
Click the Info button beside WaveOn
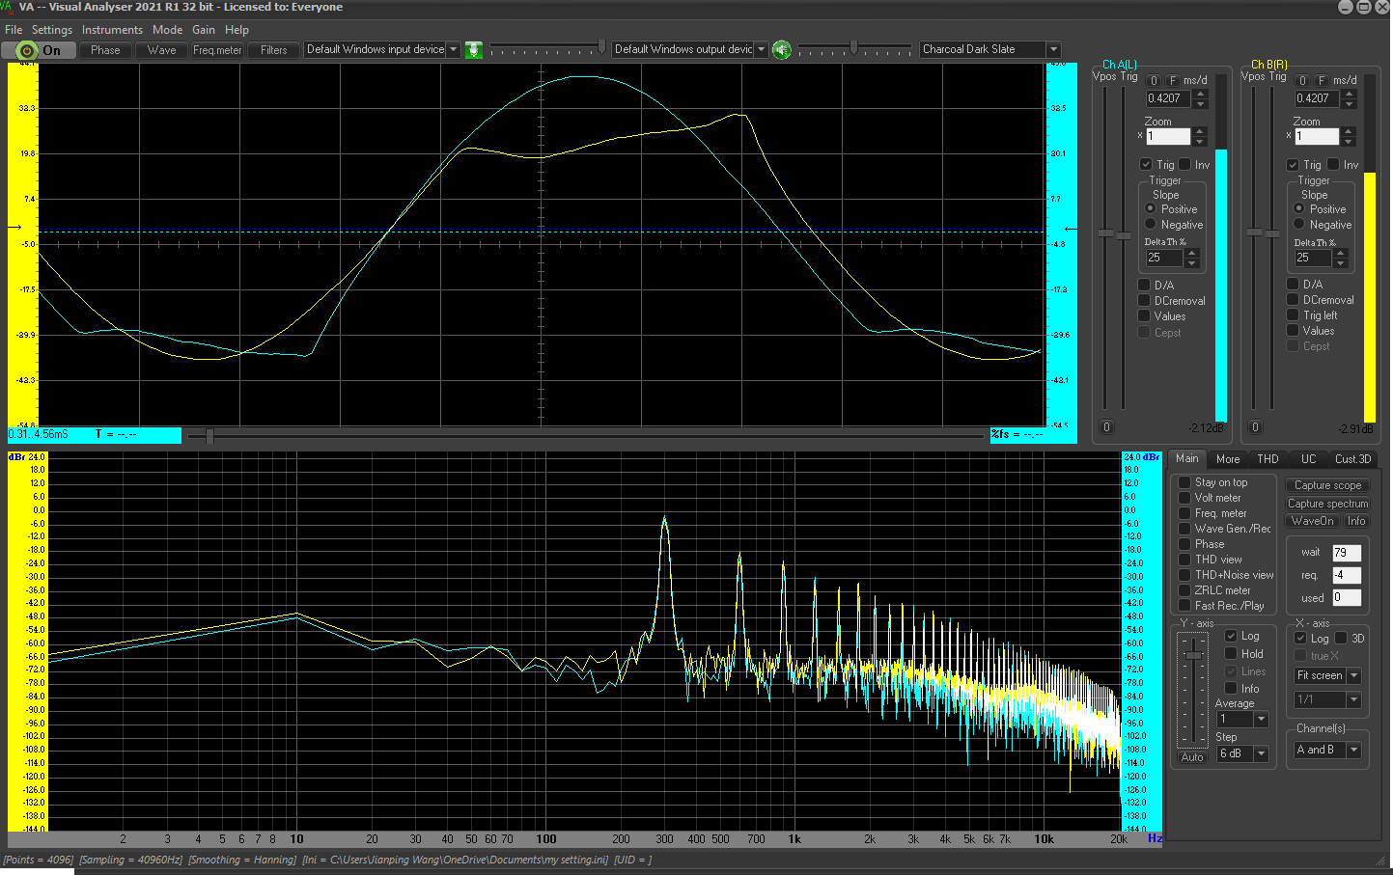1356,521
